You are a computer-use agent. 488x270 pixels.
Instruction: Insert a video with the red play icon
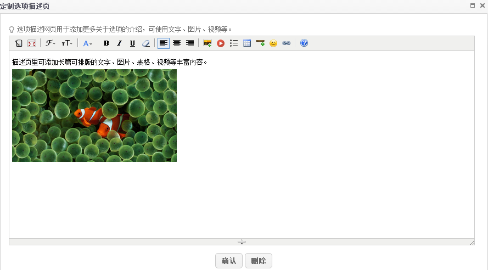tap(221, 43)
